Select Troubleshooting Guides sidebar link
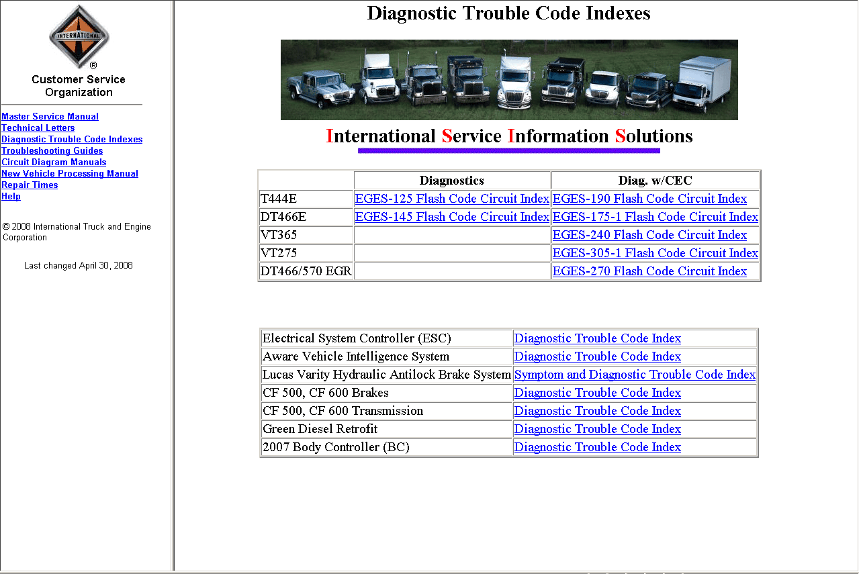Screen dimensions: 859x574 tap(52, 151)
